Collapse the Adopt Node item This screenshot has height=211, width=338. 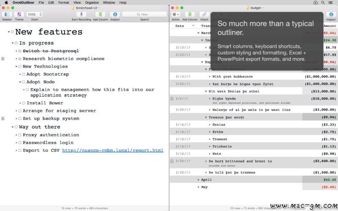point(20,82)
